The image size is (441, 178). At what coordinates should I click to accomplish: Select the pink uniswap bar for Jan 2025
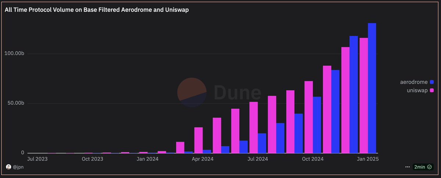click(364, 95)
